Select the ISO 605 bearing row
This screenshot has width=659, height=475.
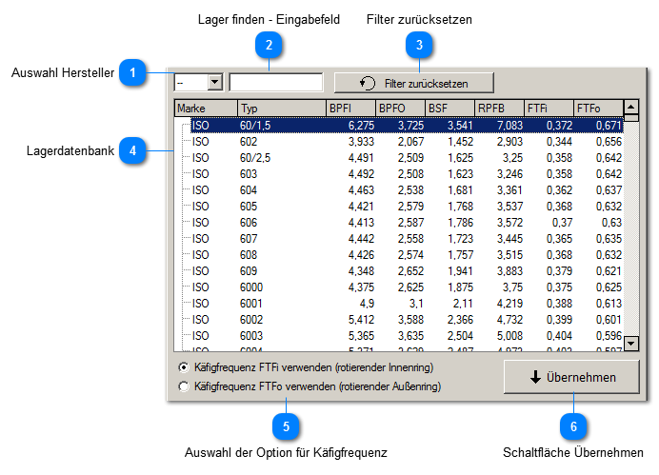pyautogui.click(x=407, y=207)
